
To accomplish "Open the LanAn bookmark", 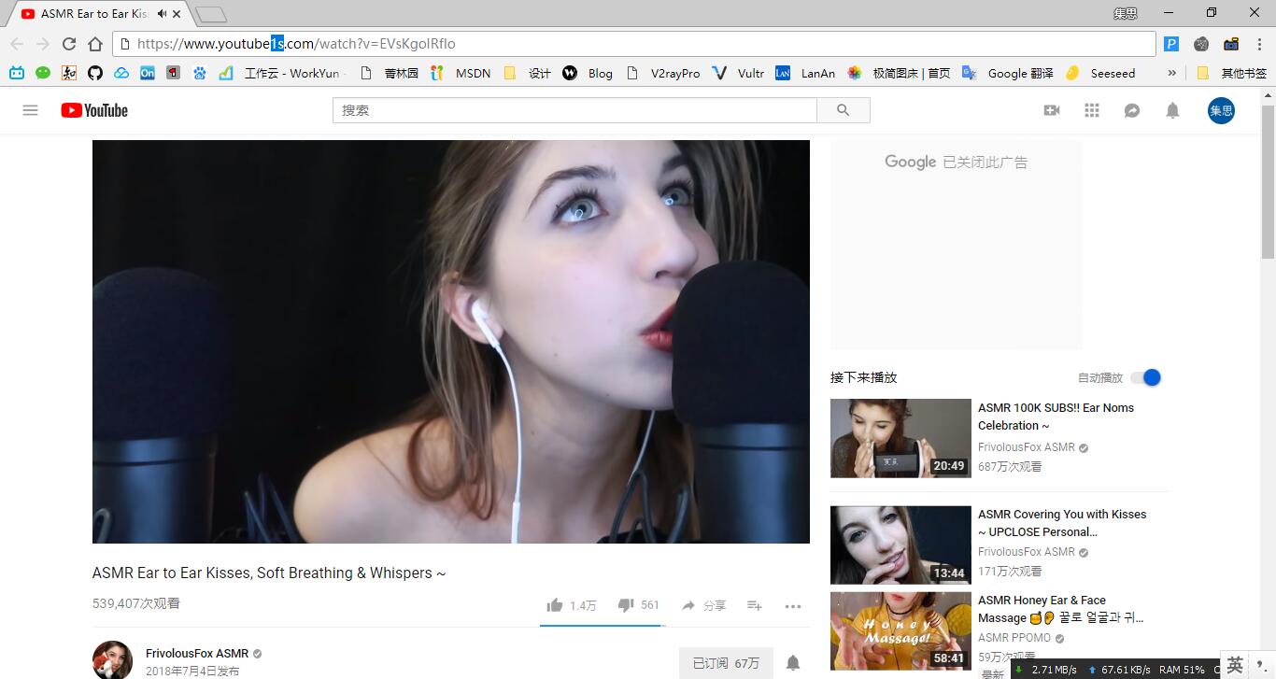I will tap(805, 73).
